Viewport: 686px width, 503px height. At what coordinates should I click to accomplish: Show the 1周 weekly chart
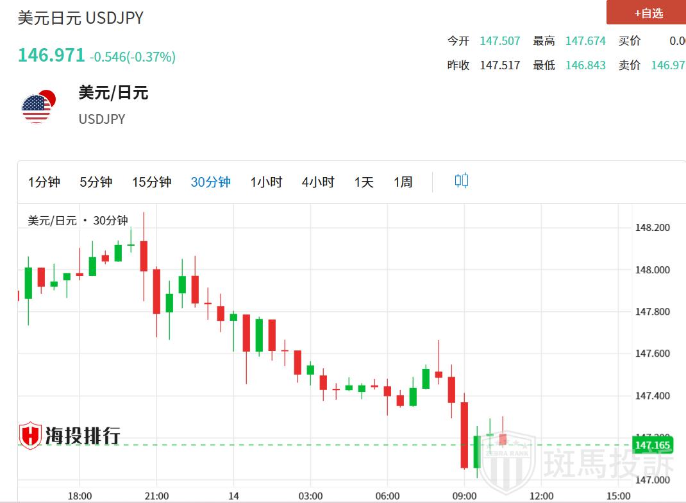[403, 182]
